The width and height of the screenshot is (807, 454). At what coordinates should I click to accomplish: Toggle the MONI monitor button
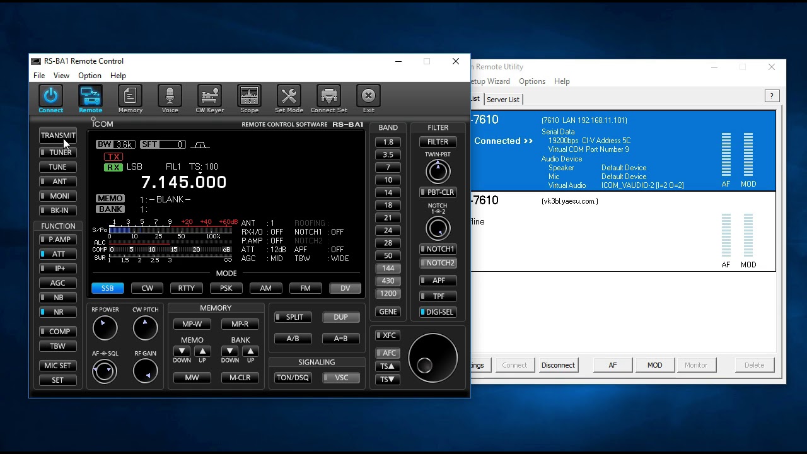57,196
